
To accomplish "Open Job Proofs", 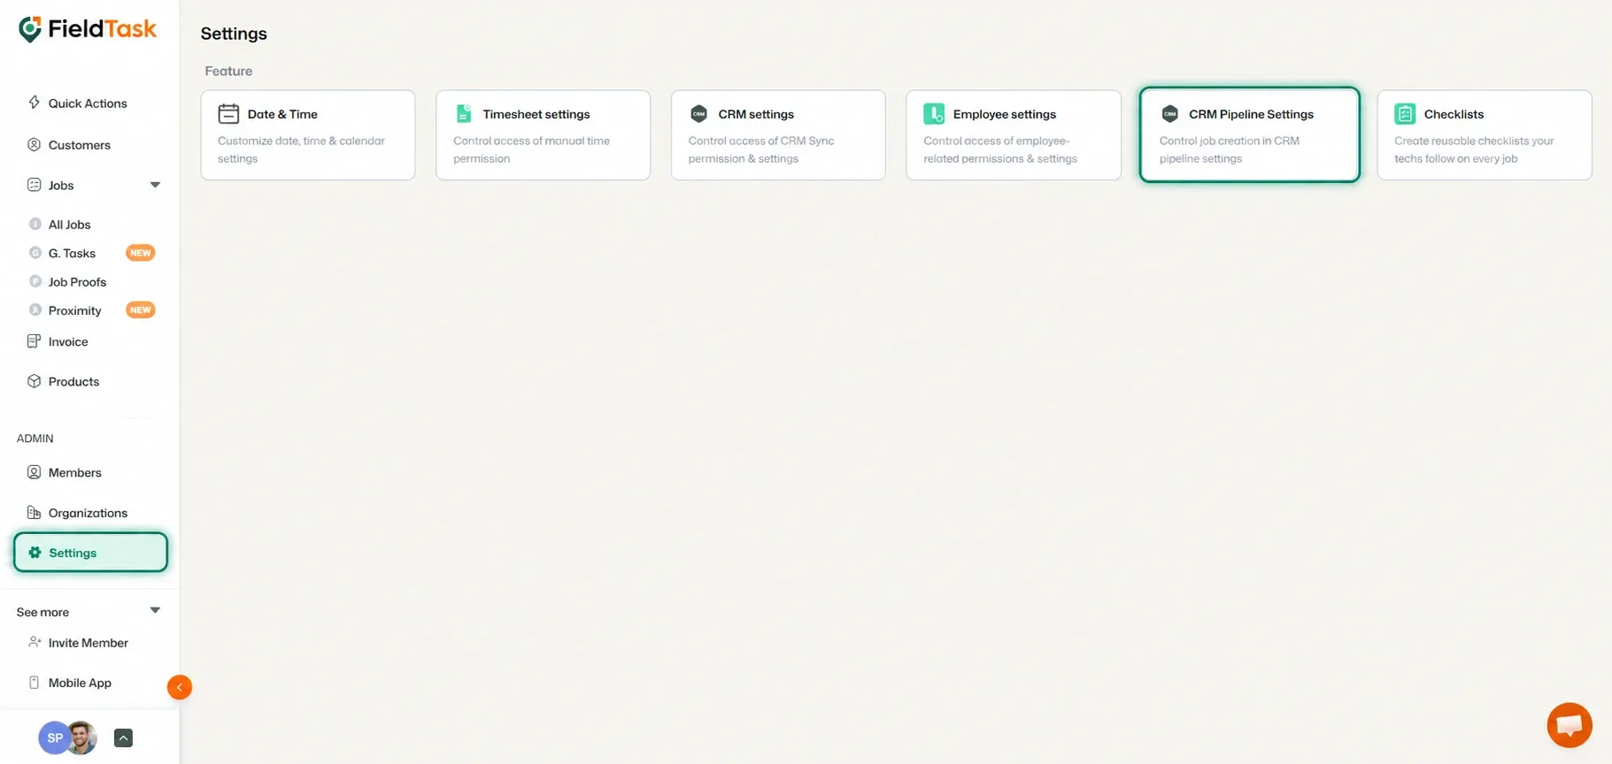I will (x=77, y=282).
